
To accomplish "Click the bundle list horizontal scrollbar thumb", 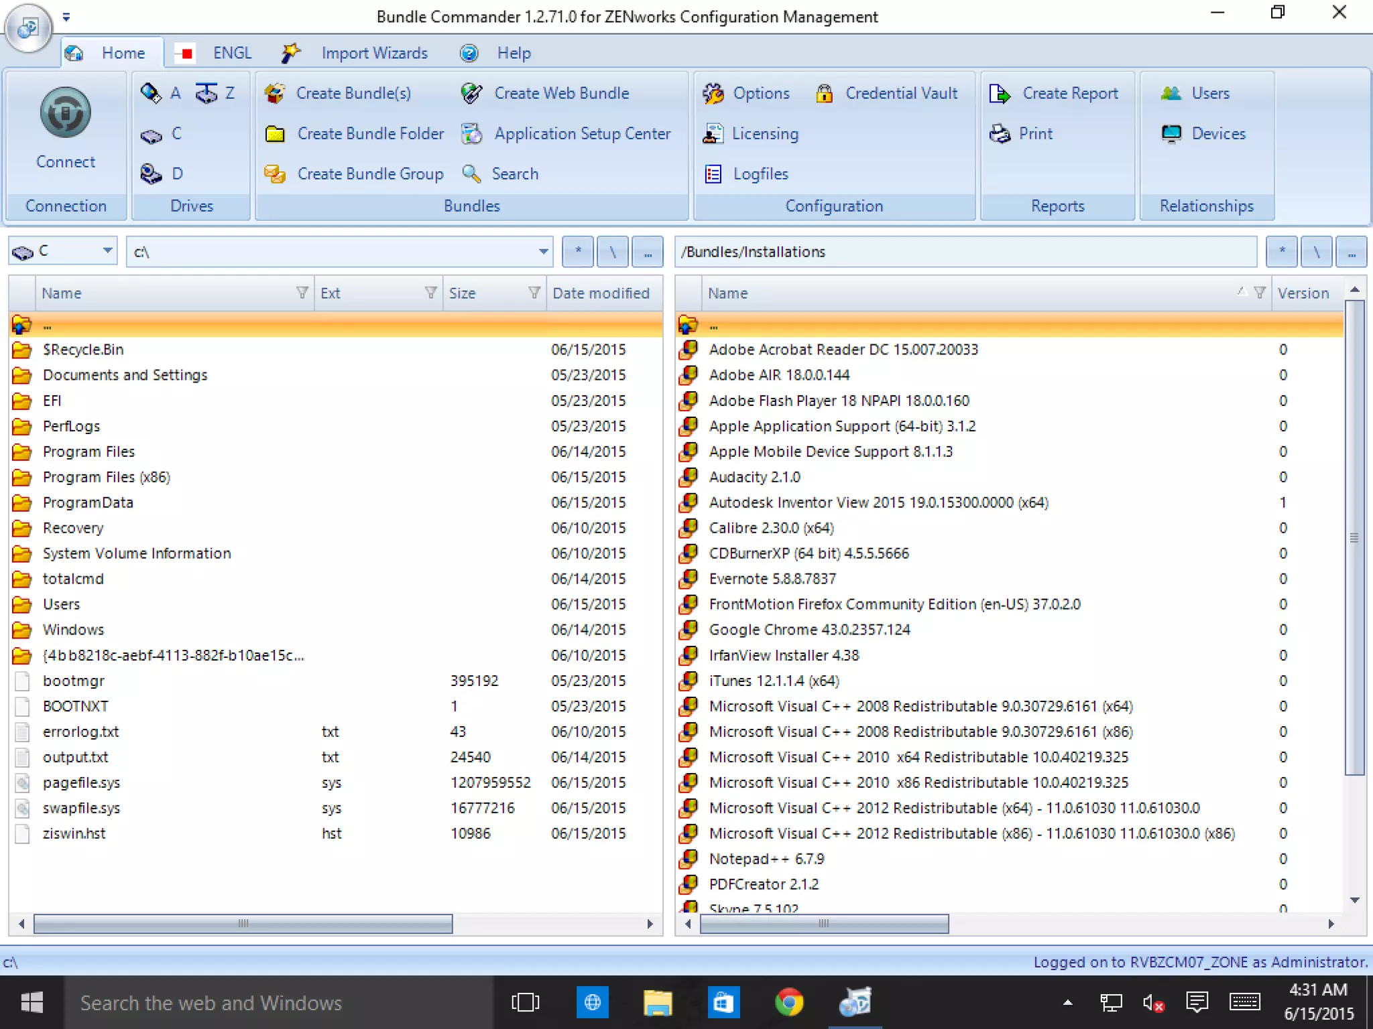I will click(x=824, y=924).
